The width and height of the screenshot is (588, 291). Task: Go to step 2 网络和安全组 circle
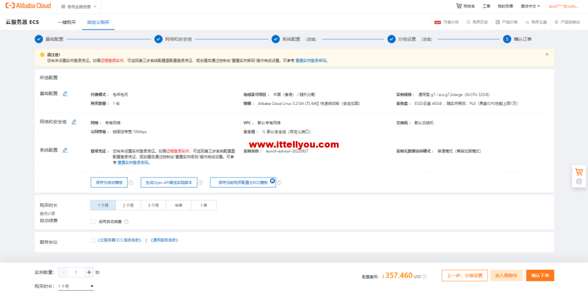coord(158,39)
